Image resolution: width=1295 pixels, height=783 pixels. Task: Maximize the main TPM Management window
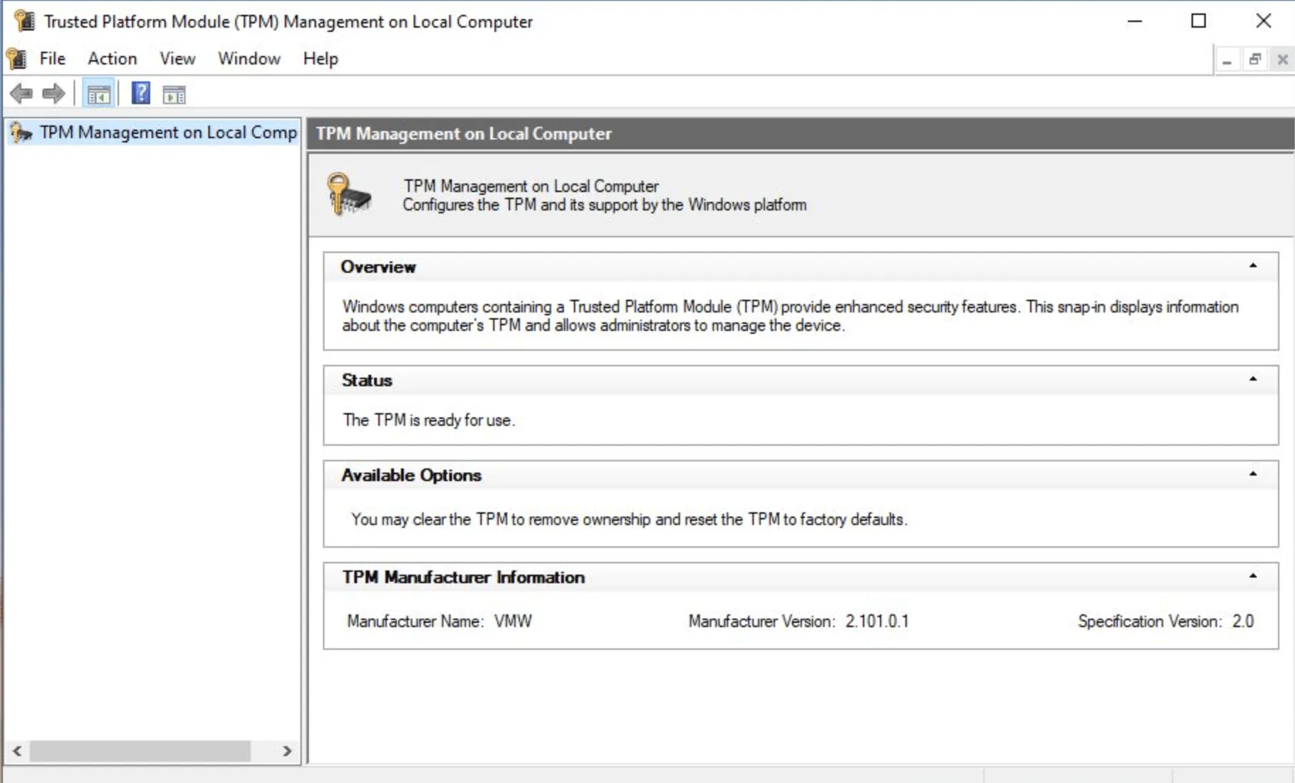[x=1198, y=21]
